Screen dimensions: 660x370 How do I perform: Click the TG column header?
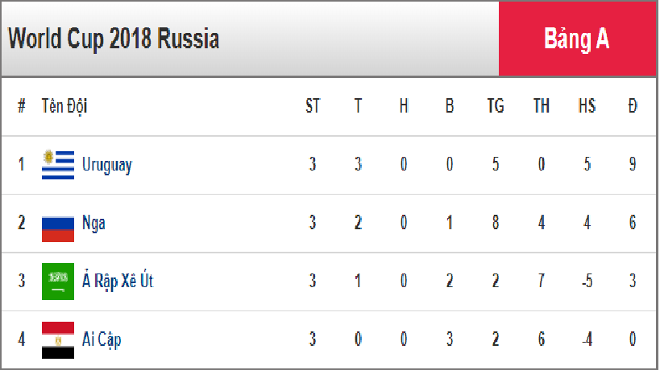click(x=496, y=106)
